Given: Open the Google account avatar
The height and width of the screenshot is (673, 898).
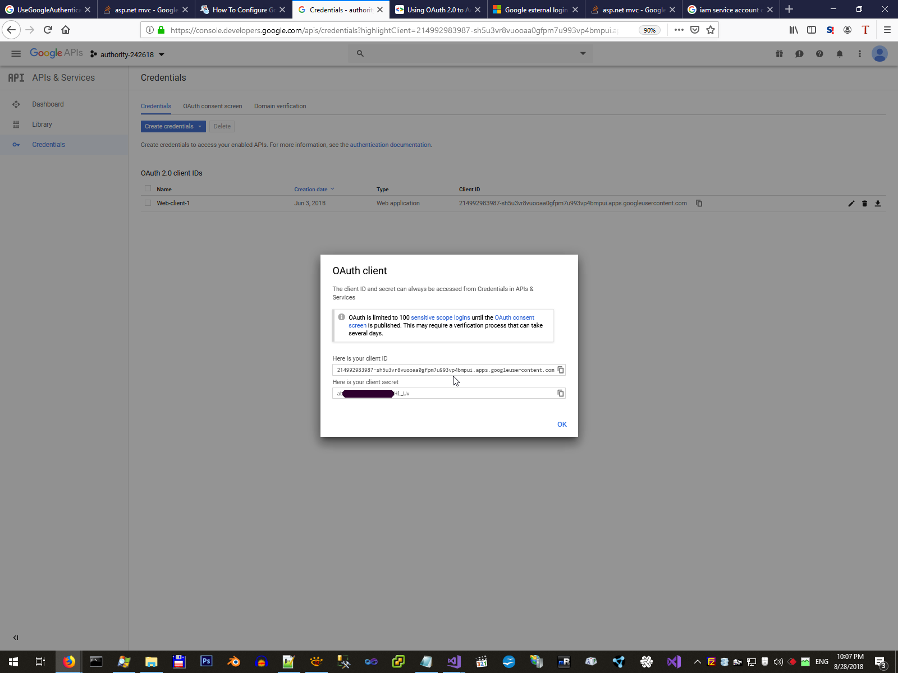Looking at the screenshot, I should coord(879,54).
